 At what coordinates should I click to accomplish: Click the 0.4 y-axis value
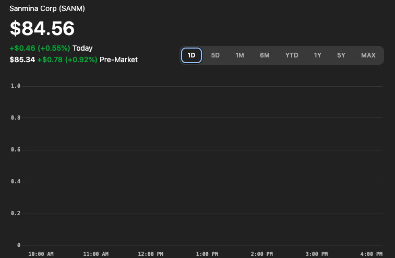coord(16,182)
